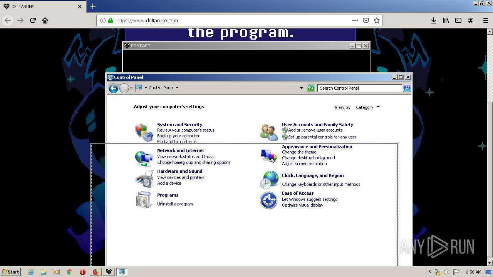Click Adjust screen resolution link

point(304,164)
